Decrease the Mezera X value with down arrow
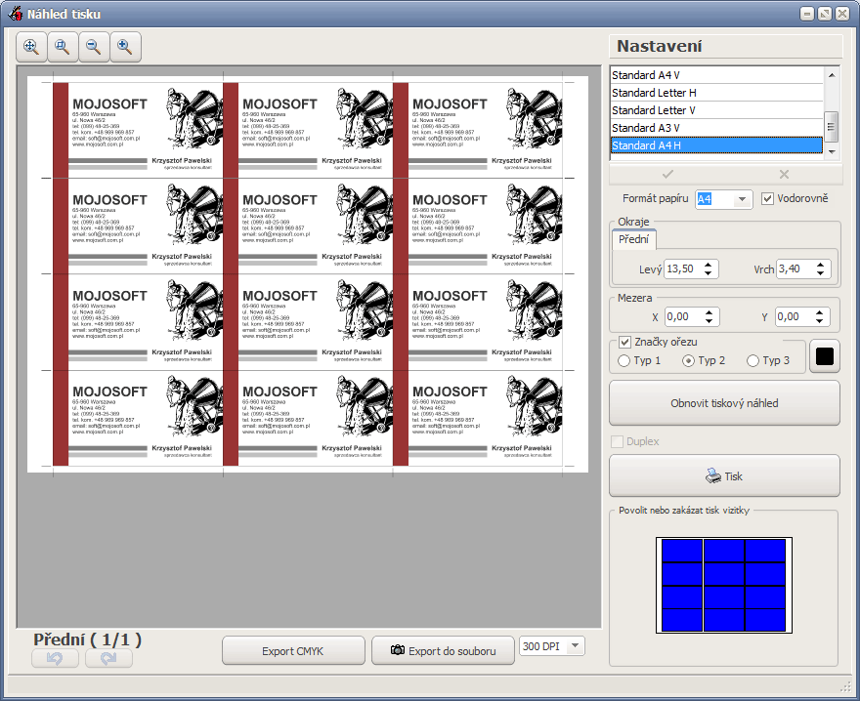The height and width of the screenshot is (701, 860). (x=709, y=320)
